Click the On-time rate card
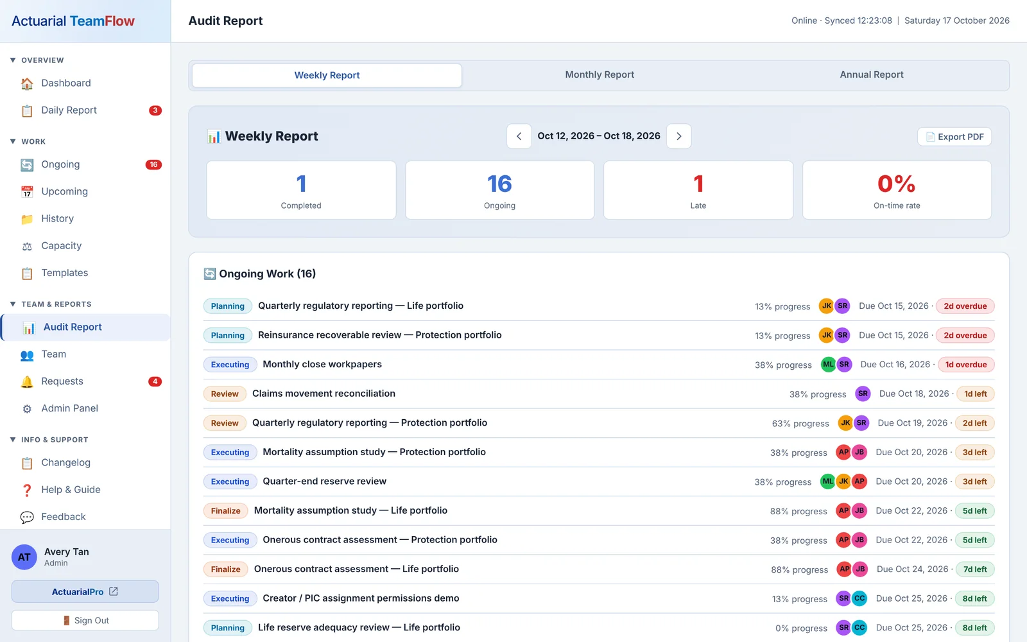The width and height of the screenshot is (1027, 642). 897,190
